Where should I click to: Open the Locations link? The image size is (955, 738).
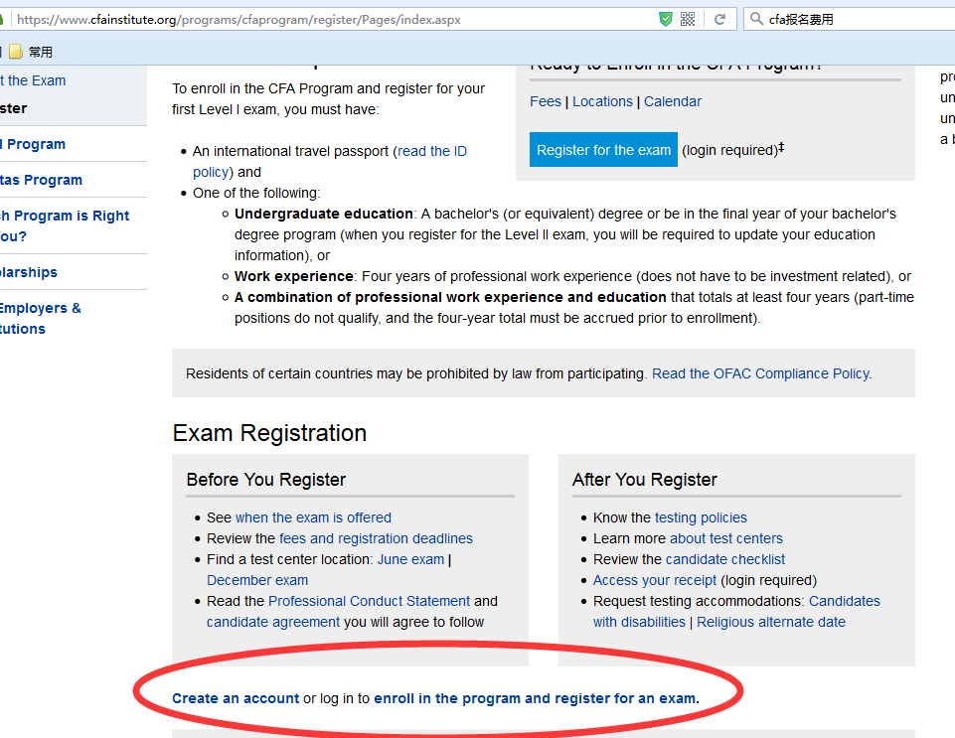coord(602,101)
